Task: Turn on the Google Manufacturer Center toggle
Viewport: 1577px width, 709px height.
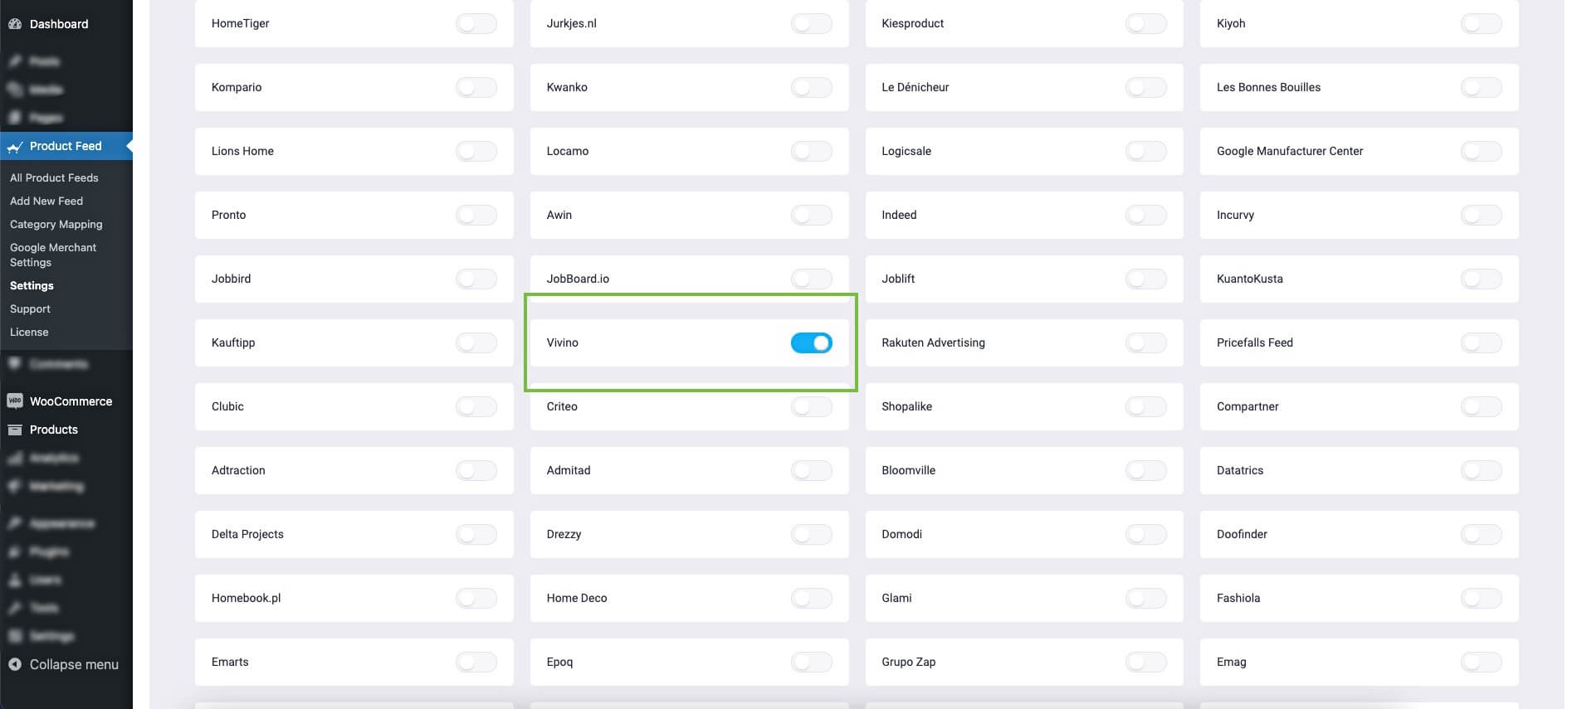Action: (1481, 151)
